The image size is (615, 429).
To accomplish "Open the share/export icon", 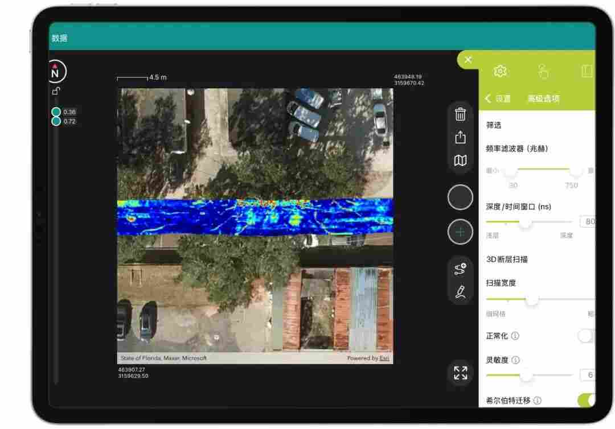I will point(460,138).
